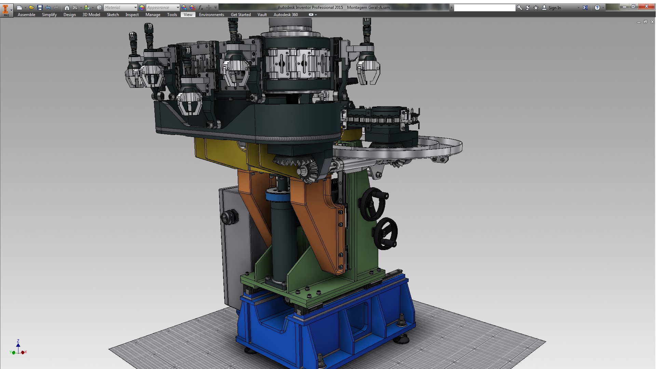Viewport: 656px width, 369px height.
Task: Switch to the Assemble ribbon tab
Action: tap(26, 15)
